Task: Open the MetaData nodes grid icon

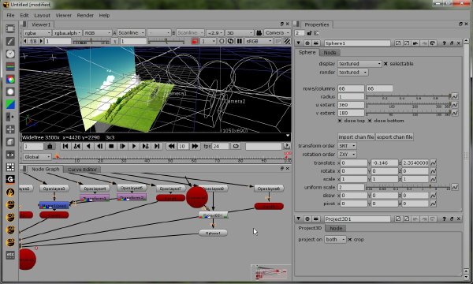Action: 10,167
